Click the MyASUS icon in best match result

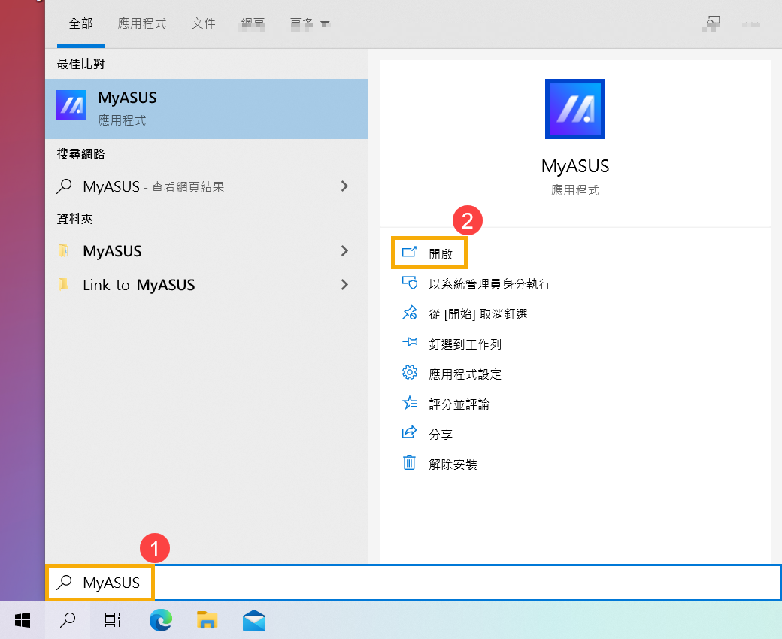coord(71,105)
